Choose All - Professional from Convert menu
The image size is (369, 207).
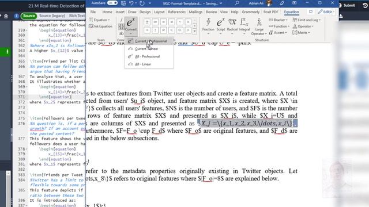149,56
